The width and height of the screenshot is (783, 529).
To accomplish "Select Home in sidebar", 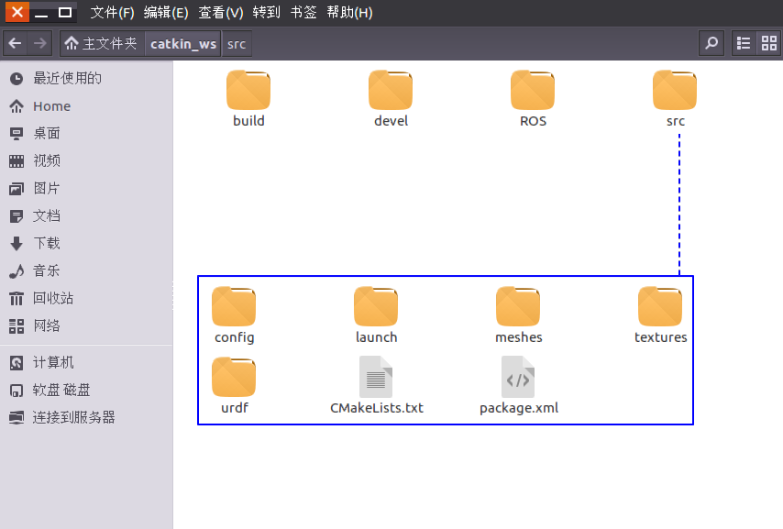I will point(86,106).
